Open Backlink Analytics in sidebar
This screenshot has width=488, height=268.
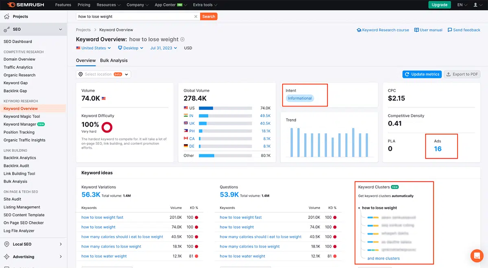20,158
